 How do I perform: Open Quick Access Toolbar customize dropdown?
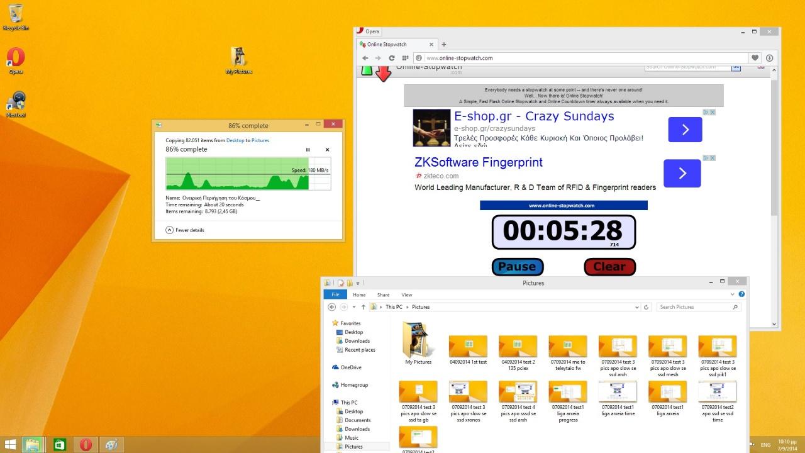[358, 283]
